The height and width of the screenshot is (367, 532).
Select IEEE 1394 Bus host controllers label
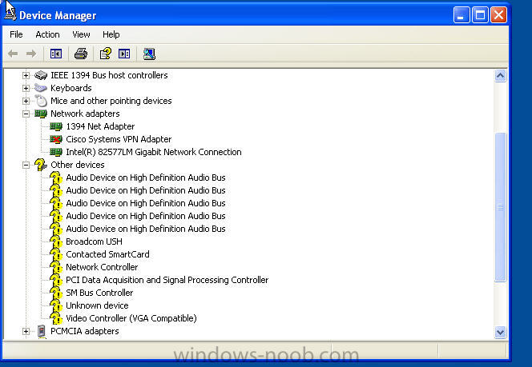(109, 75)
